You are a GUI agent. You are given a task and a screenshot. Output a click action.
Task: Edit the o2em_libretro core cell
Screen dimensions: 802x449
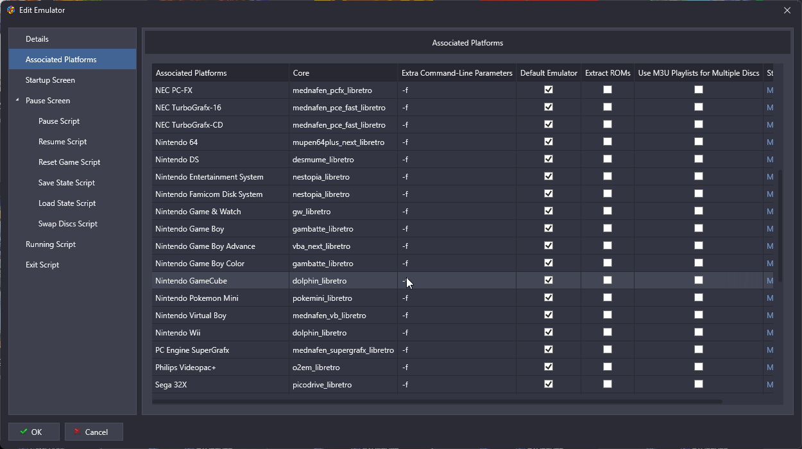click(x=343, y=368)
